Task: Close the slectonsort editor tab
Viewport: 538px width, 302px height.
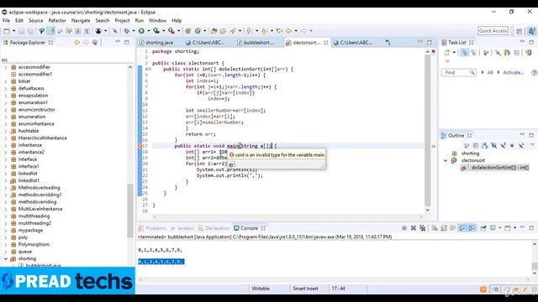Action: pos(325,43)
